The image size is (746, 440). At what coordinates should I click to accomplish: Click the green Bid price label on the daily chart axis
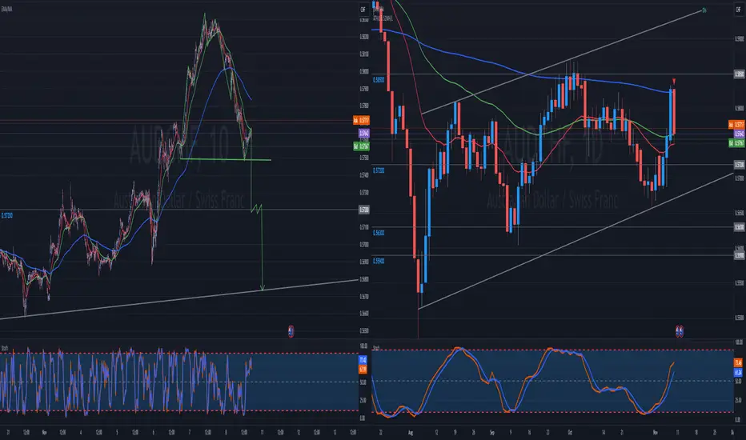pyautogui.click(x=736, y=142)
